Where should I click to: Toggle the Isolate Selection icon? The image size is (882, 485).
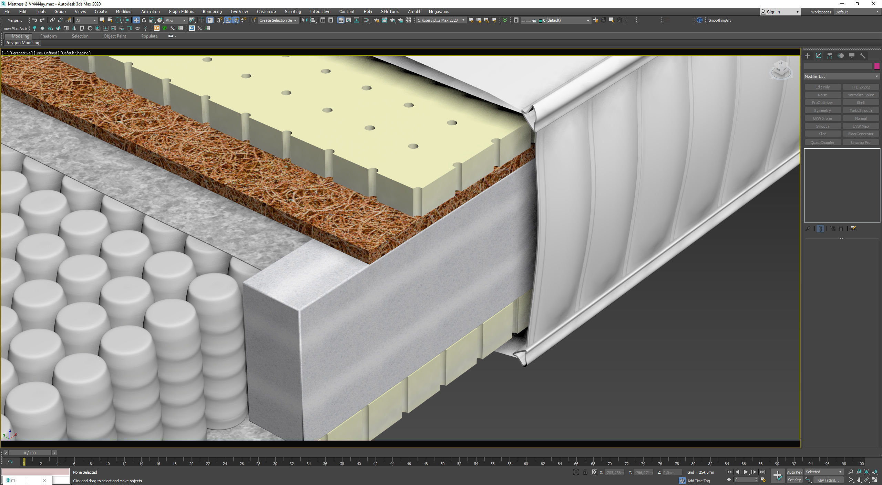(x=576, y=472)
